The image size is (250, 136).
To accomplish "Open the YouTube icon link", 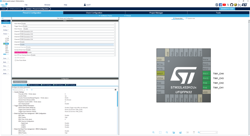I will [224, 5].
